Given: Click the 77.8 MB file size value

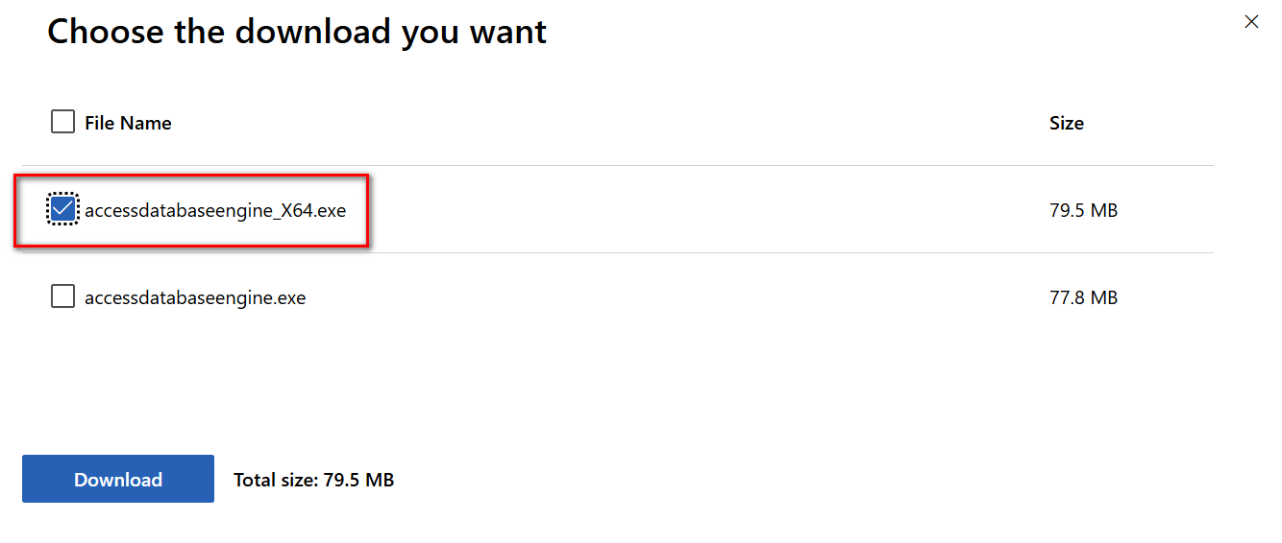Looking at the screenshot, I should (x=1083, y=298).
